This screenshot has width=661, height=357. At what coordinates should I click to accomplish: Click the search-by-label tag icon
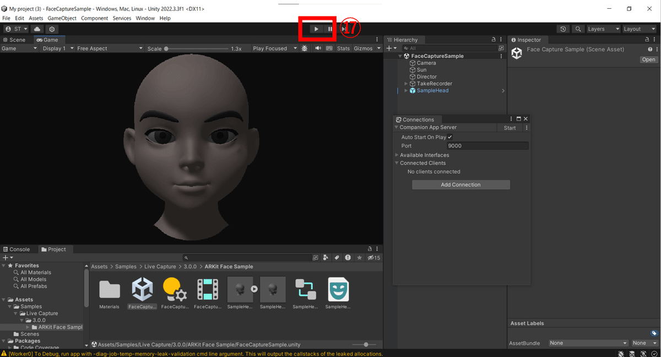337,257
